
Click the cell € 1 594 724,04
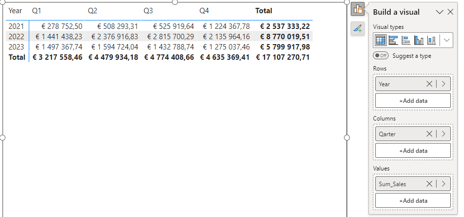point(115,47)
